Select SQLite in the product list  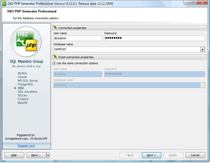(22, 95)
